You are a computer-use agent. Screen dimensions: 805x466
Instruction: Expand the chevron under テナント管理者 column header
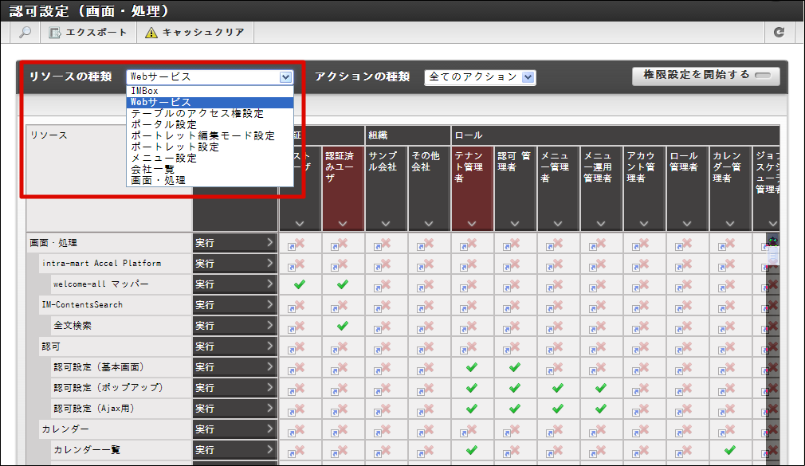[x=472, y=221]
